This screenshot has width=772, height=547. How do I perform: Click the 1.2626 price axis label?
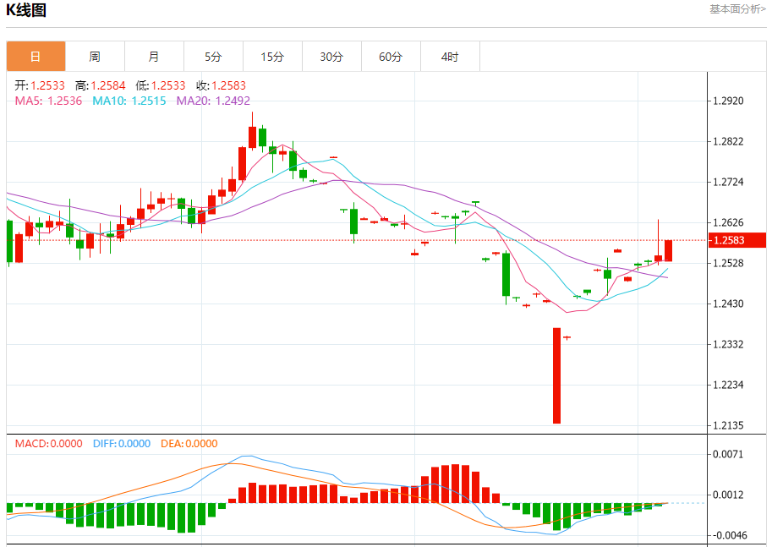[728, 223]
